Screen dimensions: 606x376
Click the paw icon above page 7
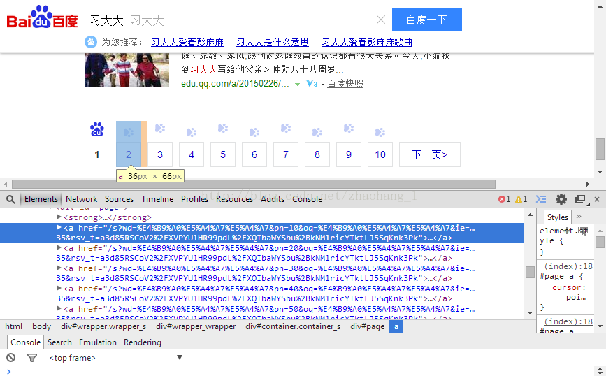286,129
